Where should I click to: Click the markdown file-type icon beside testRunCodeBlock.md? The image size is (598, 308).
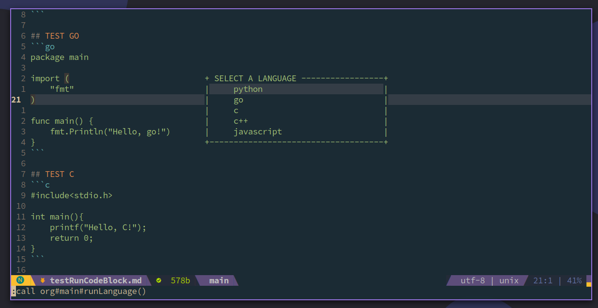pos(43,280)
